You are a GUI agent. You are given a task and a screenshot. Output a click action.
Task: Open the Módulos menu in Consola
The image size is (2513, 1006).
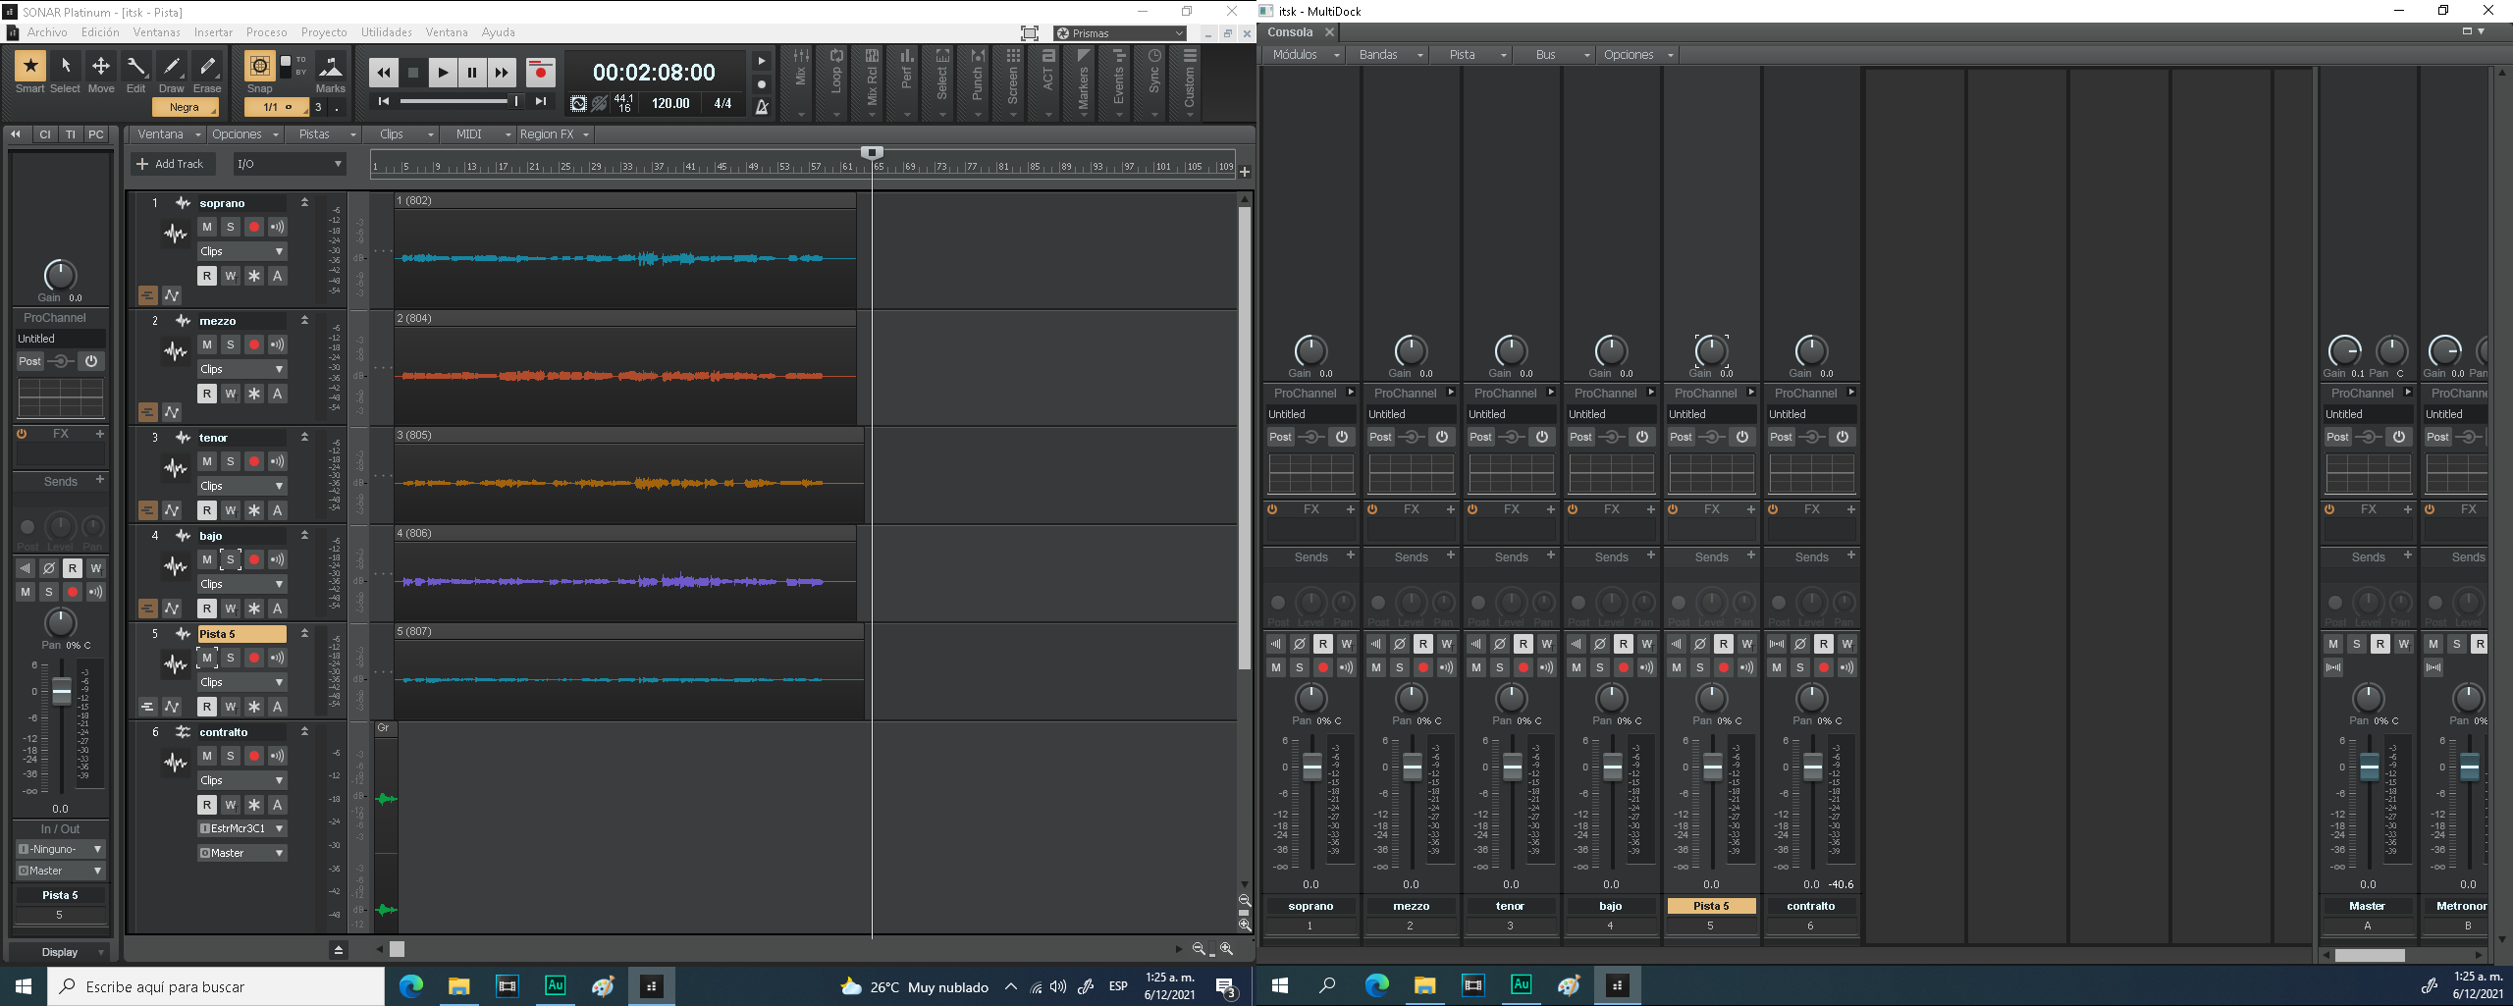click(x=1306, y=55)
